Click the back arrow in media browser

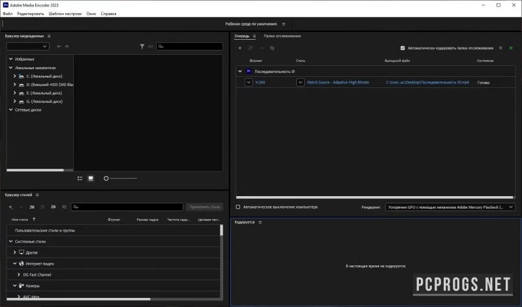tap(59, 46)
